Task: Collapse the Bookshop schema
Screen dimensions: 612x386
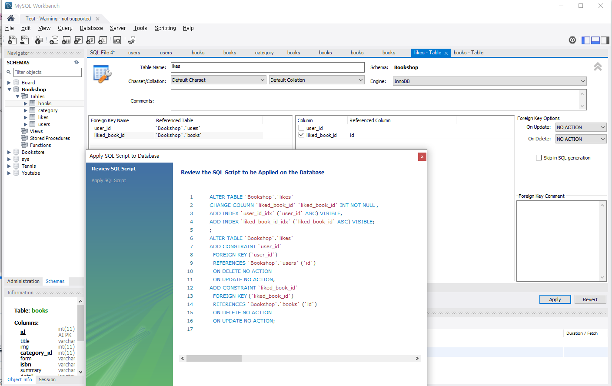Action: 9,90
